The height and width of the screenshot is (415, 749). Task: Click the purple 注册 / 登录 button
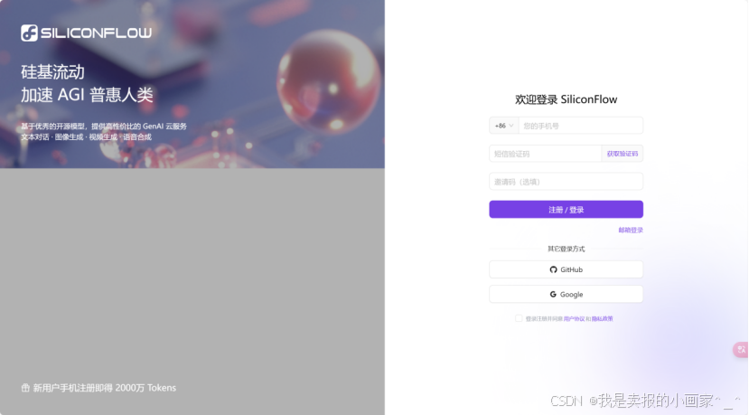coord(566,210)
